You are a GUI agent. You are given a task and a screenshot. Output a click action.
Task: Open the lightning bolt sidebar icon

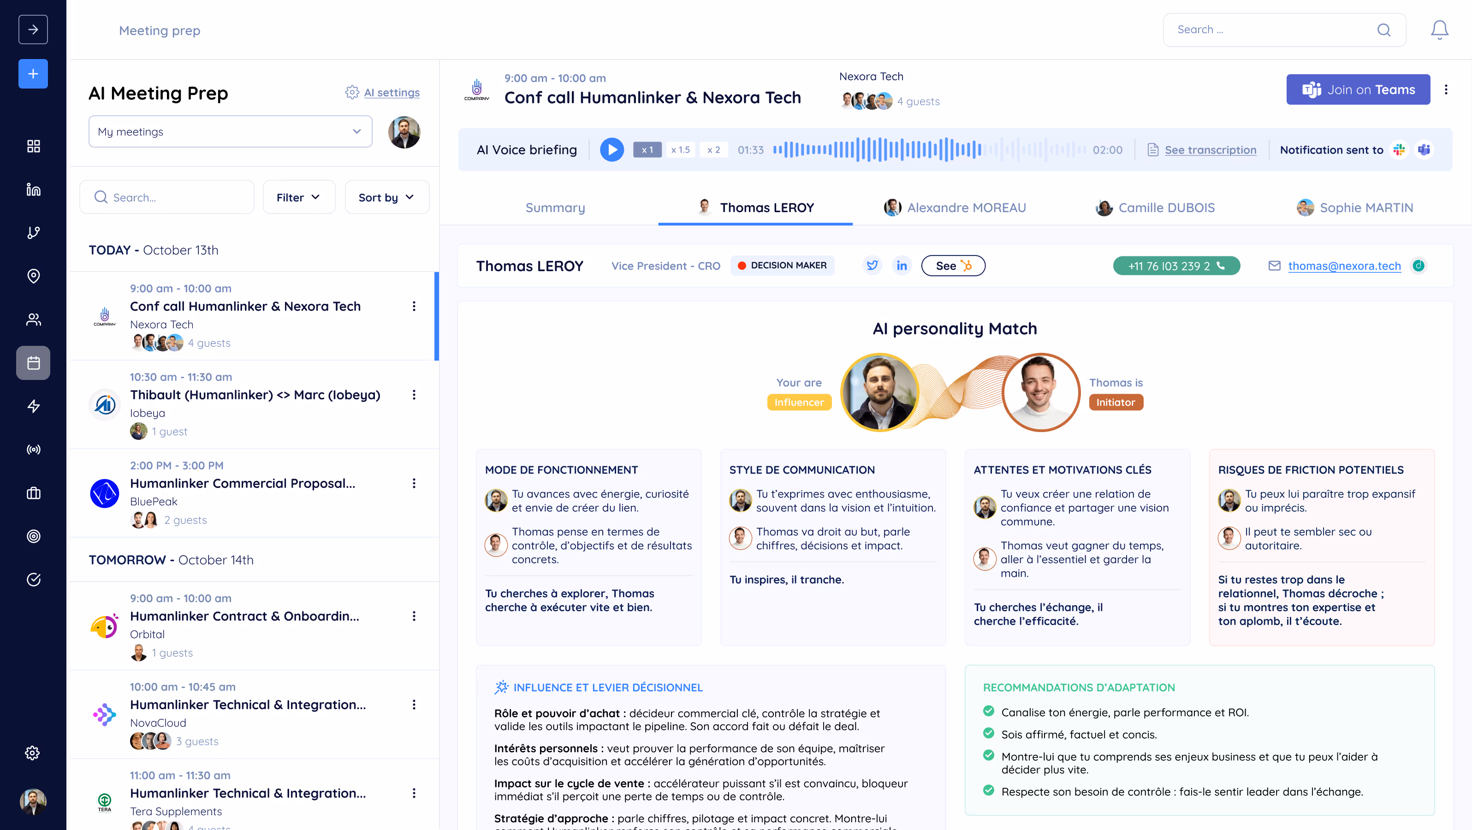(x=33, y=406)
